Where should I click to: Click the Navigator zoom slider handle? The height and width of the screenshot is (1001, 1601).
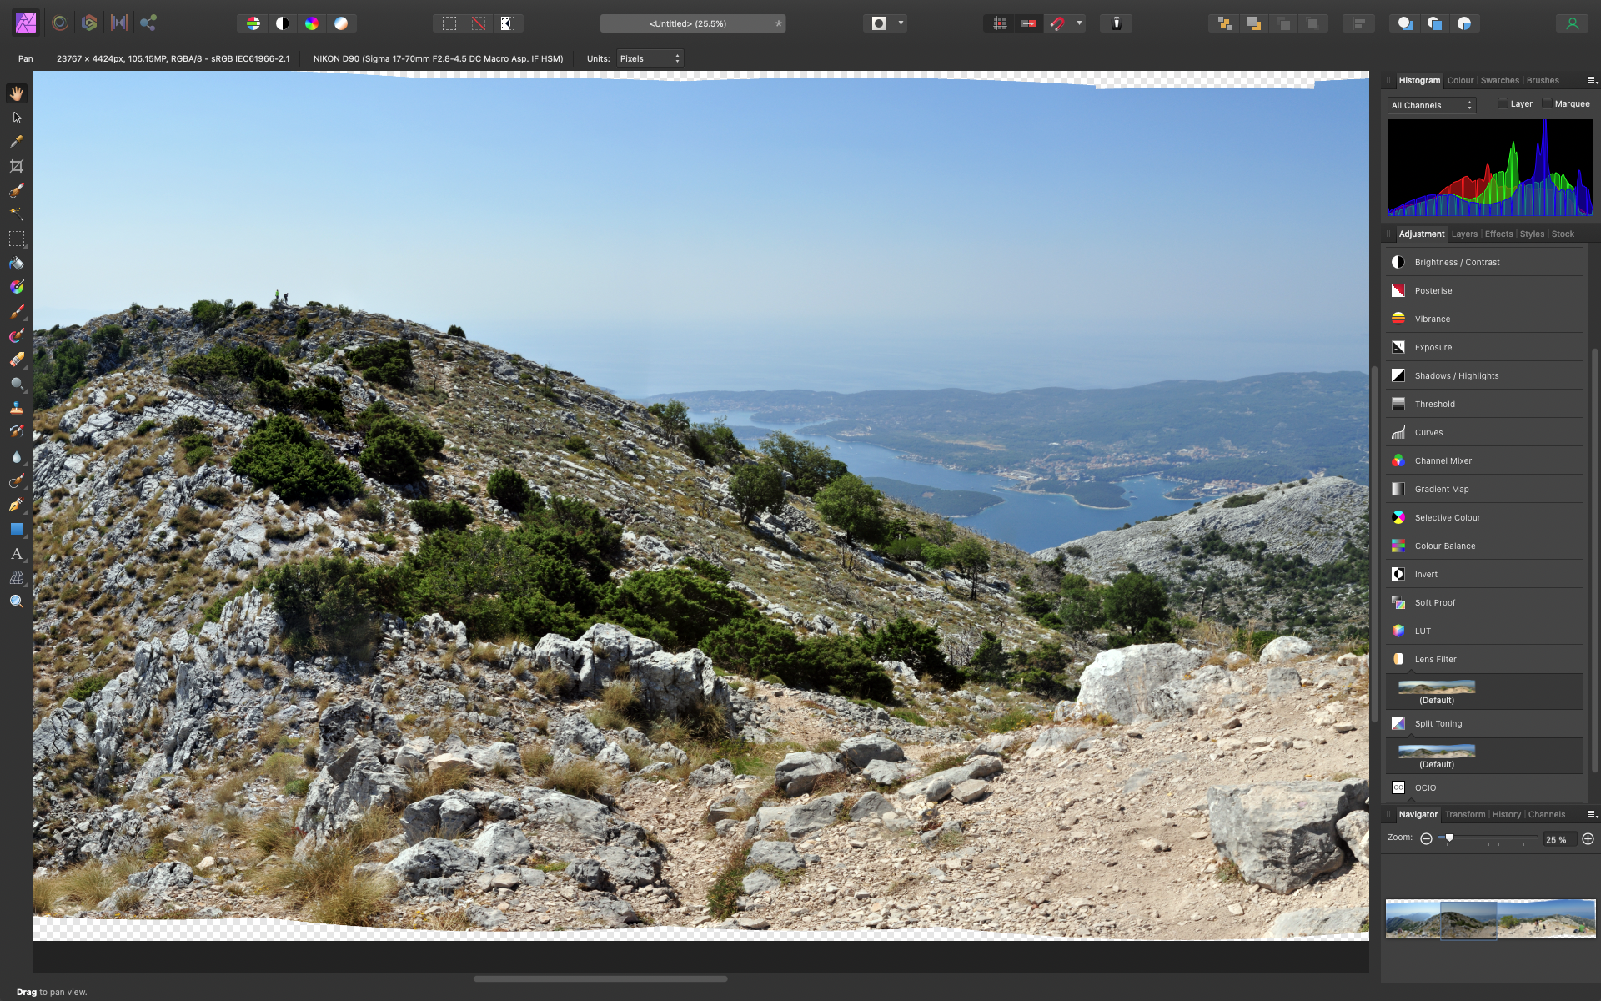click(x=1449, y=838)
